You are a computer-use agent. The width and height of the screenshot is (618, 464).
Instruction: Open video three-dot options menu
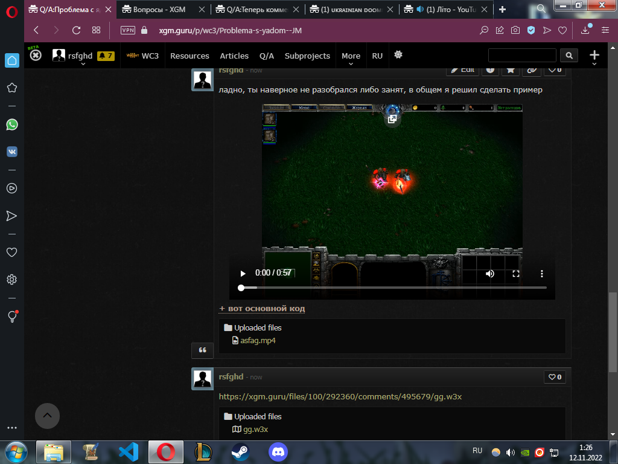[541, 274]
